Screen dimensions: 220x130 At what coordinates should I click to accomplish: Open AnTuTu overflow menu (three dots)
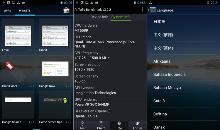tap(142, 10)
